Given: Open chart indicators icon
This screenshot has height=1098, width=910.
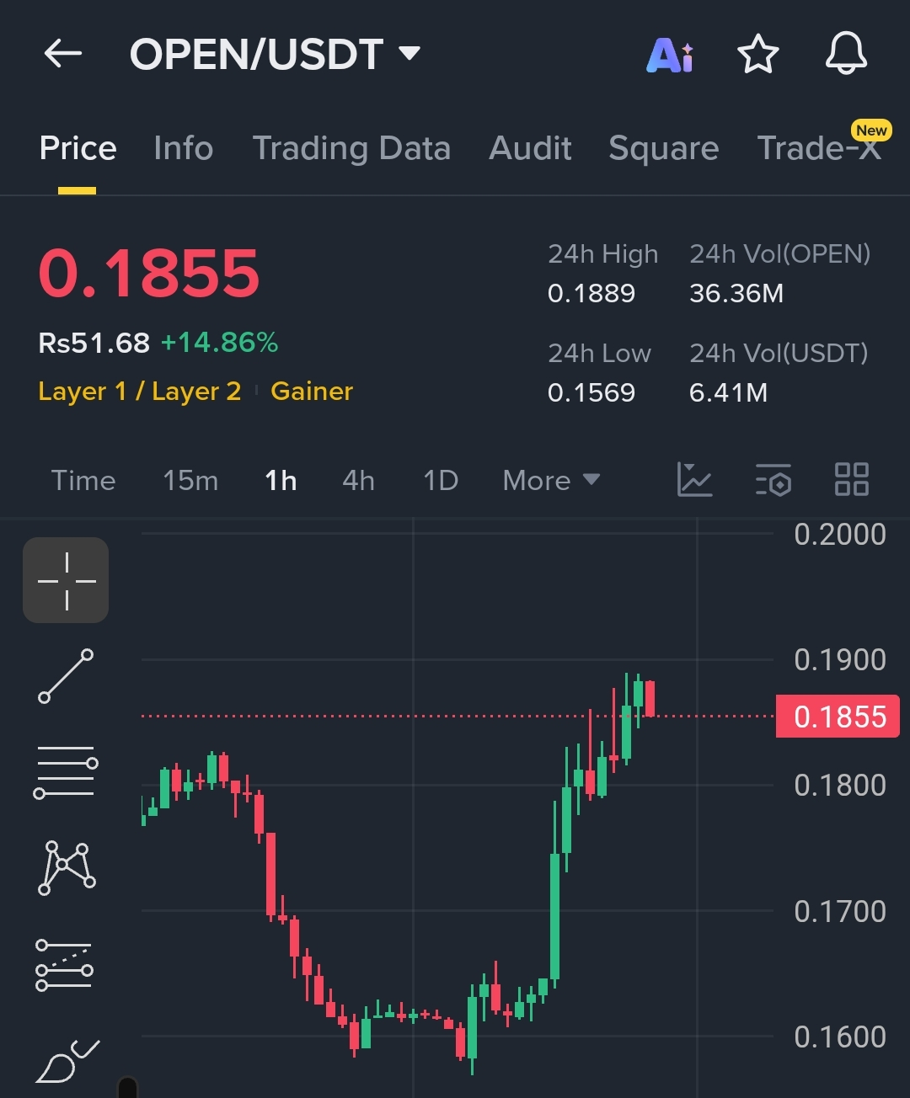Looking at the screenshot, I should (695, 480).
